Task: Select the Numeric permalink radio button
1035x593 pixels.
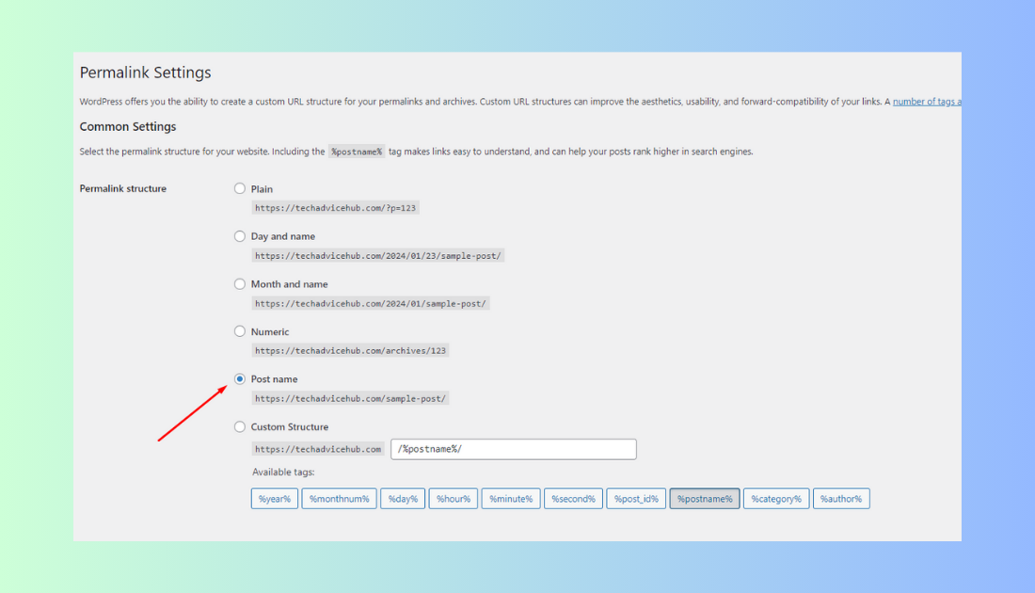Action: point(240,331)
